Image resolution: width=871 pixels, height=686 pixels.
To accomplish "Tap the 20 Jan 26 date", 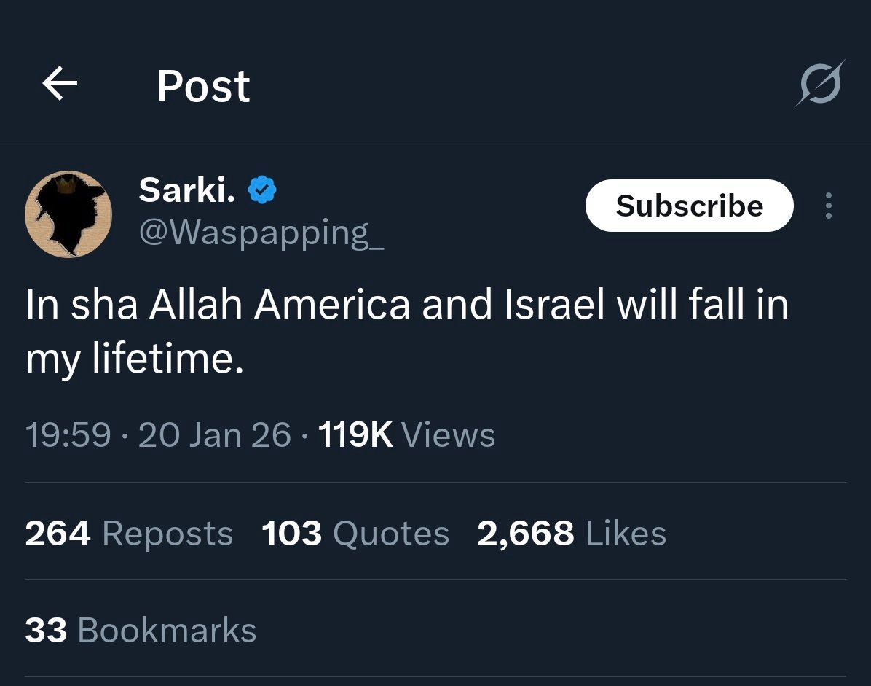I will [214, 435].
